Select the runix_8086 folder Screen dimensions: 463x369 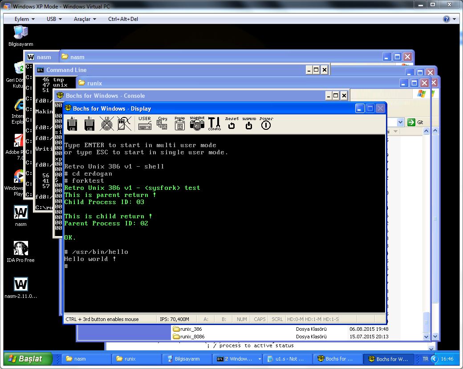pyautogui.click(x=189, y=337)
